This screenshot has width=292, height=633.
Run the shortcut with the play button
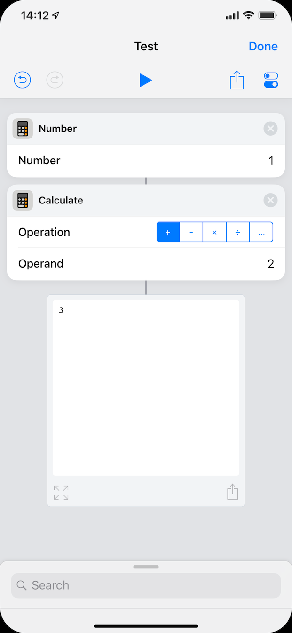pyautogui.click(x=146, y=80)
